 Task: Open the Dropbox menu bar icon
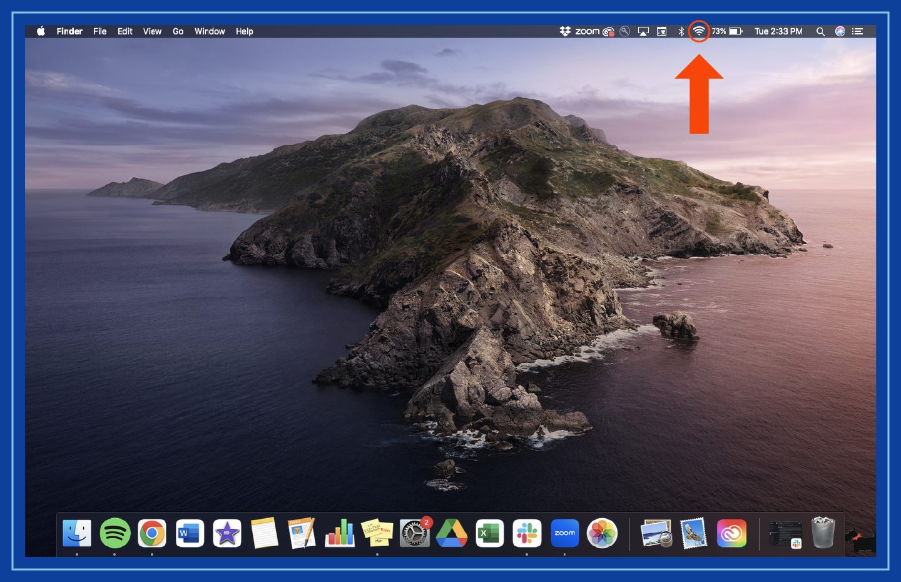[564, 31]
